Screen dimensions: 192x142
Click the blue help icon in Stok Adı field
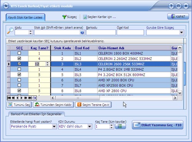coord(82,33)
